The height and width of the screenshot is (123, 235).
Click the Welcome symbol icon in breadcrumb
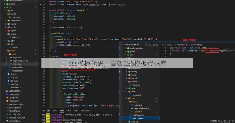(192, 45)
